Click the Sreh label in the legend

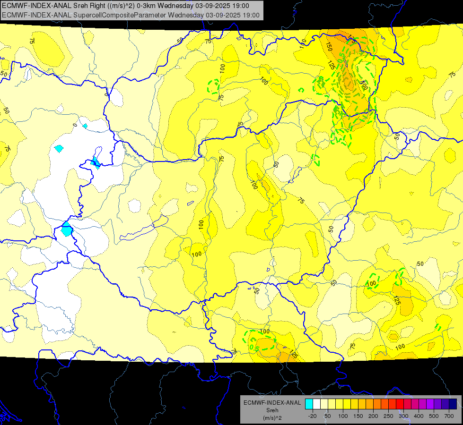pos(272,410)
